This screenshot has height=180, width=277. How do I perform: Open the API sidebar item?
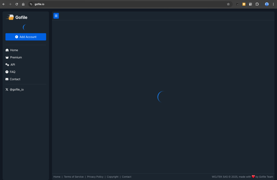[x=10, y=65]
